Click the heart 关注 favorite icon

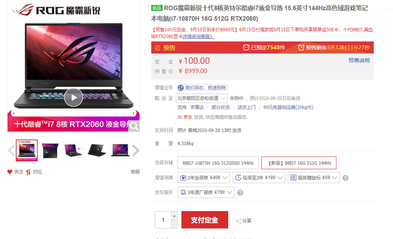(x=10, y=172)
